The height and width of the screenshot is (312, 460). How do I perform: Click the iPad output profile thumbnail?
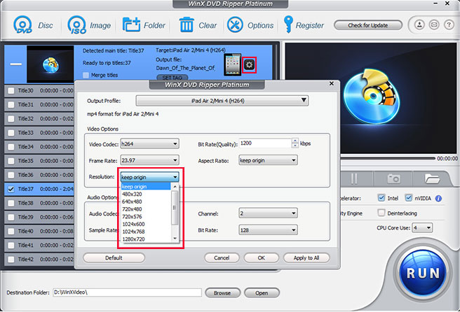(x=232, y=64)
